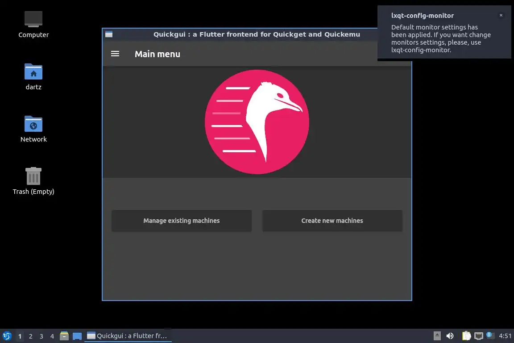Switch to virtual desktop 4

point(52,336)
